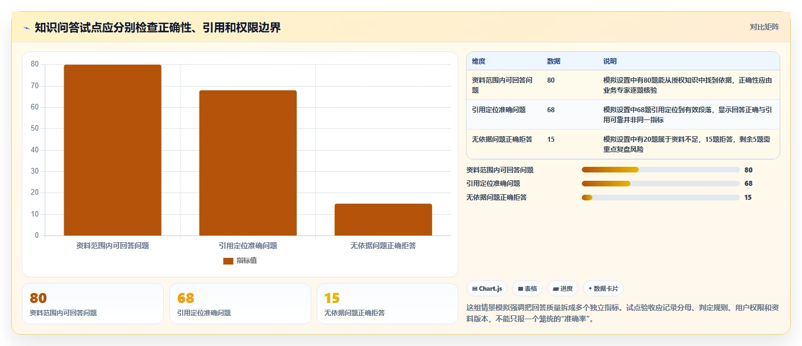Viewport: 802px width, 346px height.
Task: Click the progress label 无依据问题正确拒答
Action: pos(496,198)
